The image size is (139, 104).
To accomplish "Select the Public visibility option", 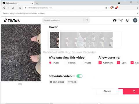I will [50, 63].
